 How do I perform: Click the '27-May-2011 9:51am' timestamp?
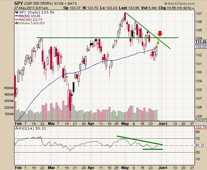point(31,8)
